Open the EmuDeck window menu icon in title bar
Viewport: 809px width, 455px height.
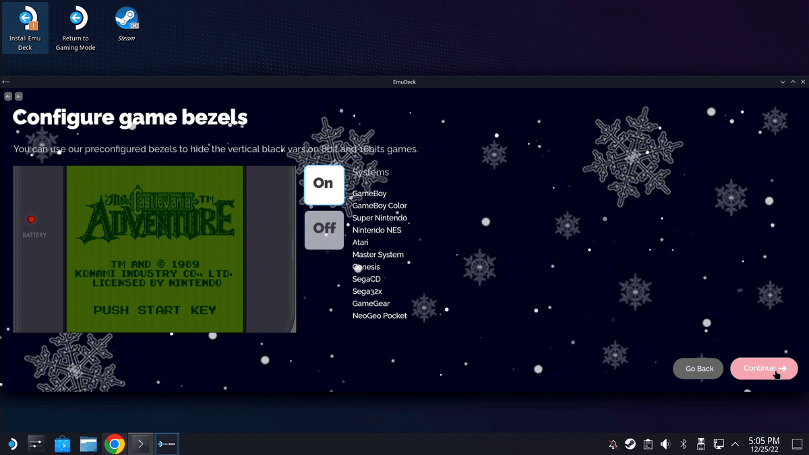(6, 82)
